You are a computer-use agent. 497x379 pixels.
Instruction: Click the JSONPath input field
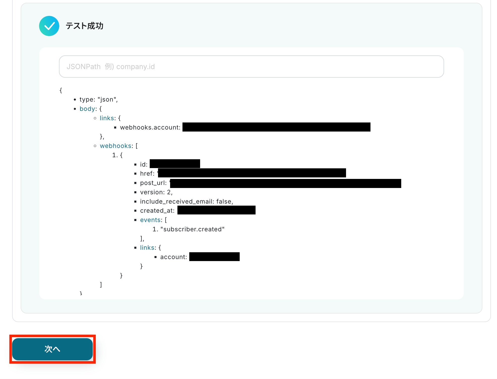251,67
